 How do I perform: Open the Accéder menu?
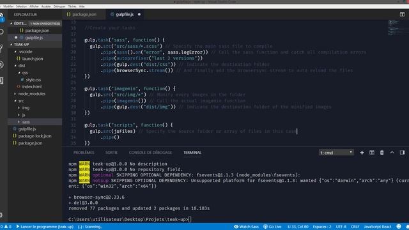[x=46, y=6]
